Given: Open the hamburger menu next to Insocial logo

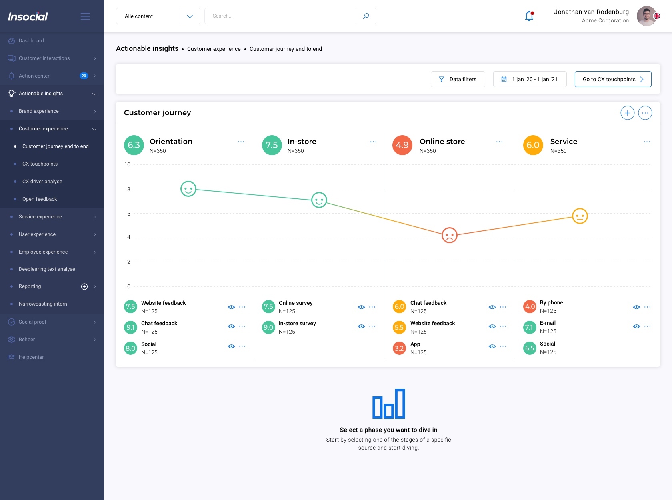Looking at the screenshot, I should pos(85,16).
